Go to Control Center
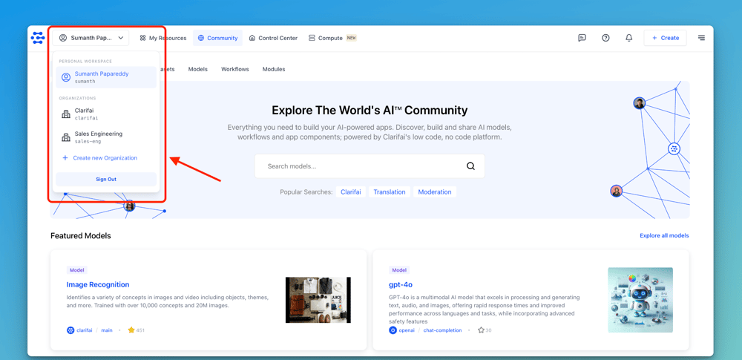742x360 pixels. click(x=273, y=38)
